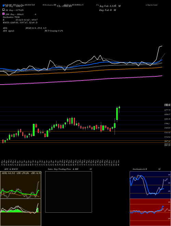This screenshot has width=171, height=226.
Task: Select the '200 Day = 1084.8' label
Action: coord(14,14)
